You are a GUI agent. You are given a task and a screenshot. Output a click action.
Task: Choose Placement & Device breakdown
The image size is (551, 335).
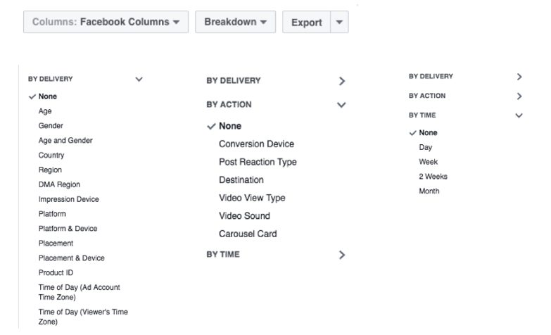[71, 258]
